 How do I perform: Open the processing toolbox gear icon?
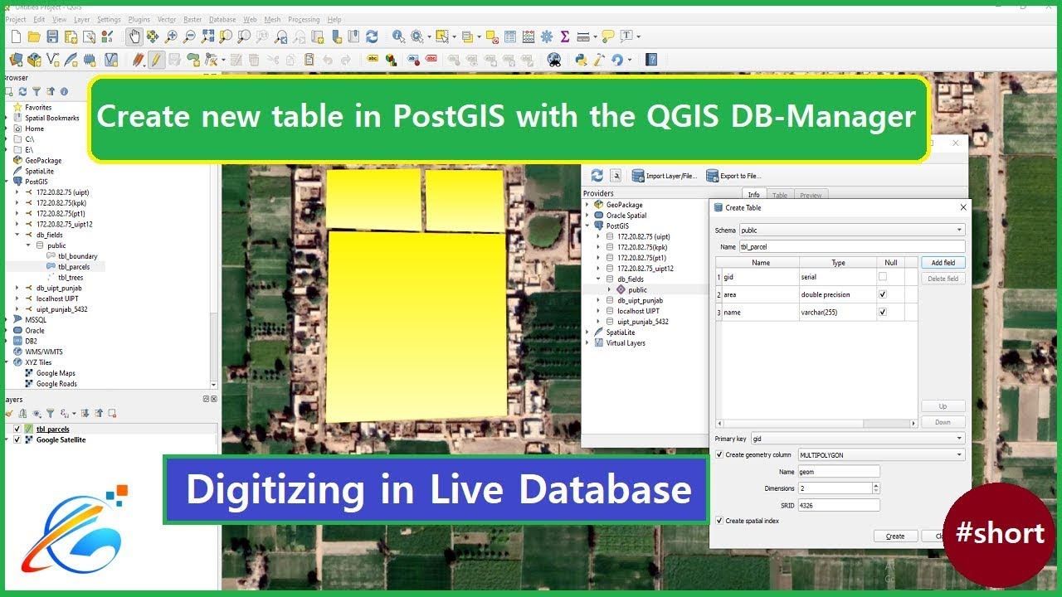[x=547, y=36]
